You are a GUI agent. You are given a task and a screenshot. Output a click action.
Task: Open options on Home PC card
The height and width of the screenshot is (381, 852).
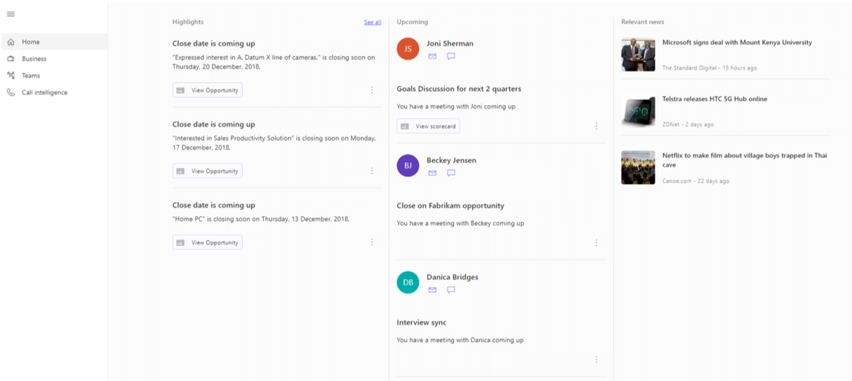(372, 243)
